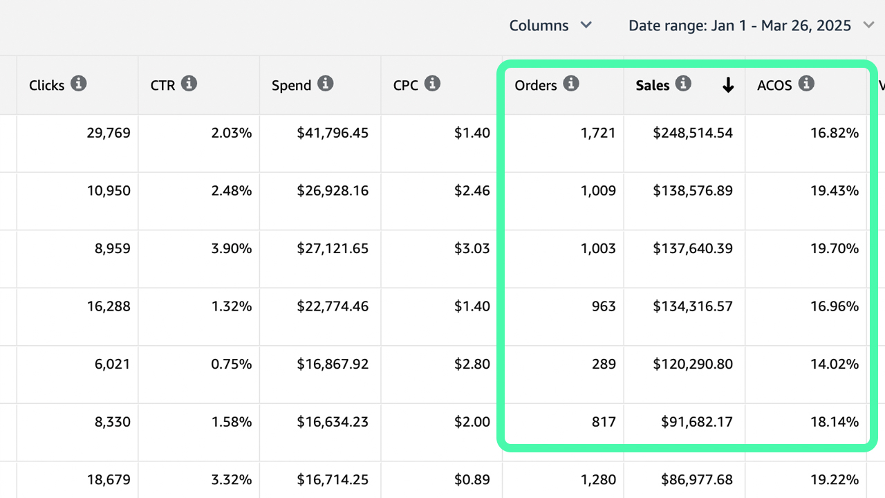The image size is (885, 498).
Task: Open the Clicks column info tooltip
Action: (77, 84)
